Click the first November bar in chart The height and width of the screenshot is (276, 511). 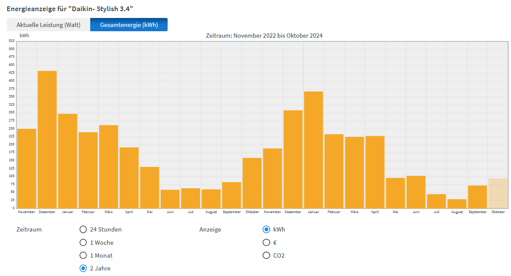(27, 168)
